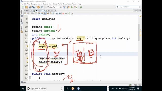Open the Profile menu
The width and height of the screenshot is (162, 91).
click(60, 4)
